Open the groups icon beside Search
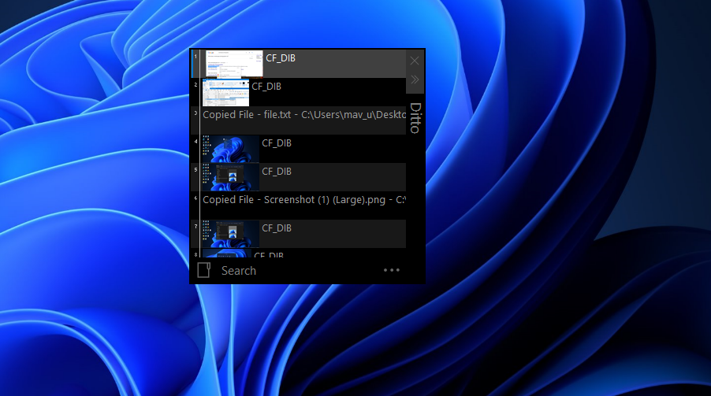This screenshot has height=396, width=711. click(x=203, y=271)
